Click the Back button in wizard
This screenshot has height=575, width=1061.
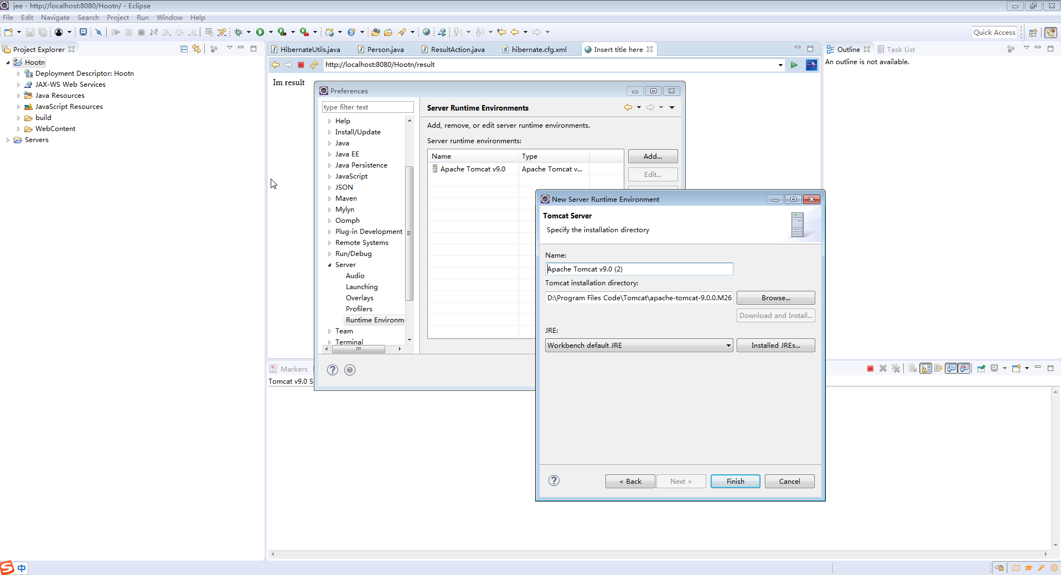click(630, 481)
